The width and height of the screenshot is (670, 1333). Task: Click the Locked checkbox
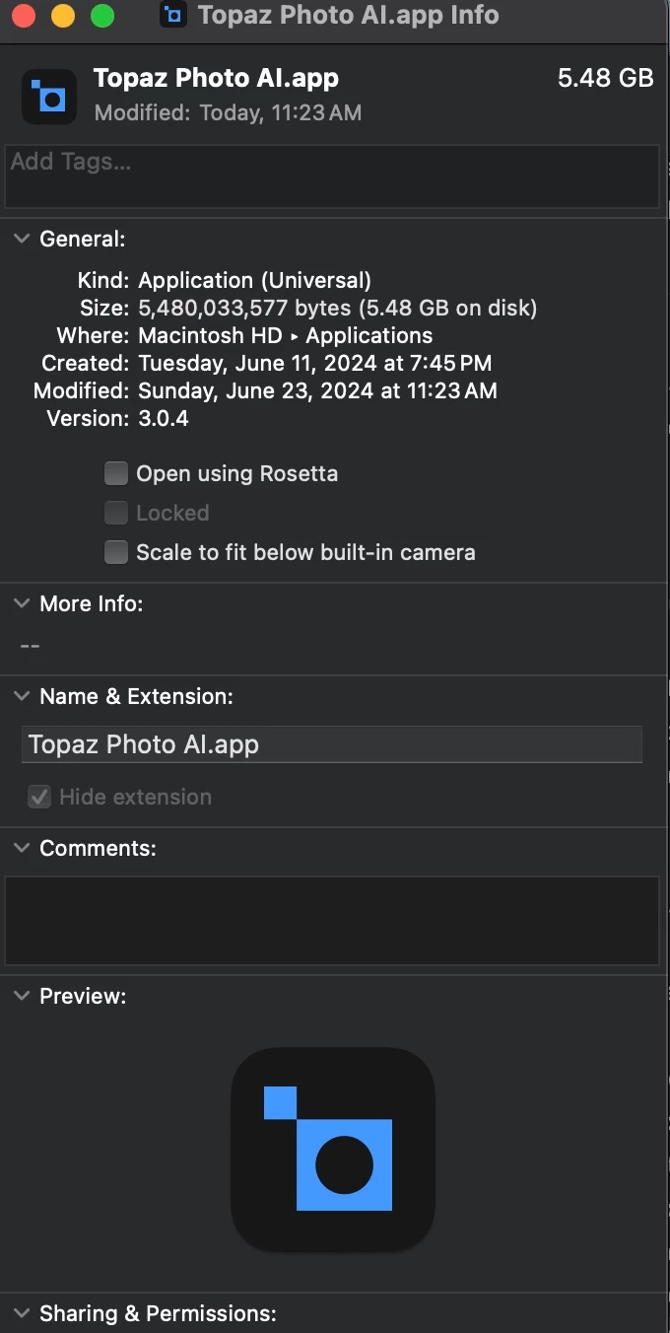(116, 514)
